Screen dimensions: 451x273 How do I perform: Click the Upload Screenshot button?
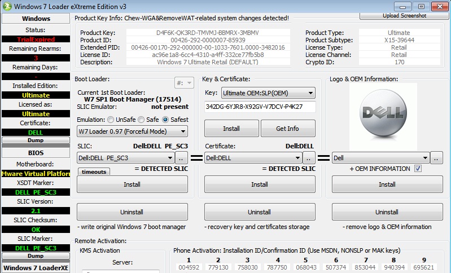[x=404, y=16]
